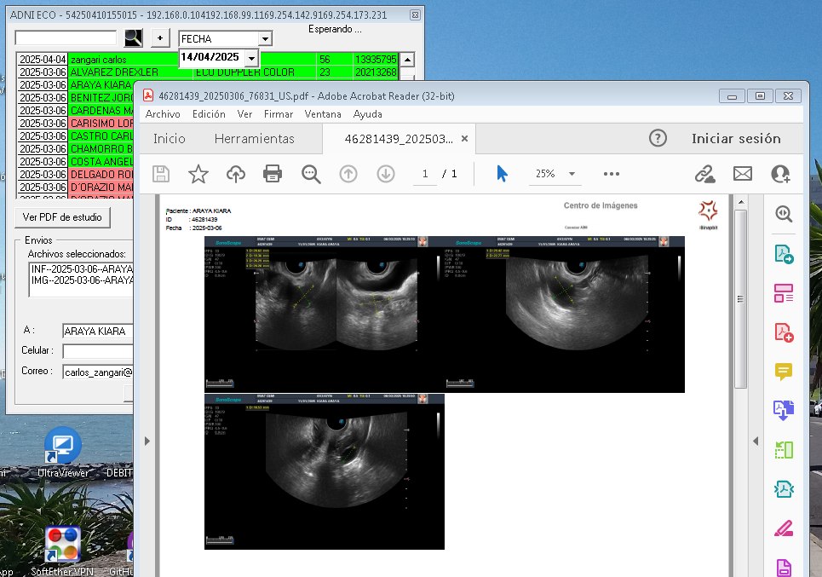Screen dimensions: 822x577
Task: Open the yellow Comment tool in sidebar
Action: click(x=783, y=372)
